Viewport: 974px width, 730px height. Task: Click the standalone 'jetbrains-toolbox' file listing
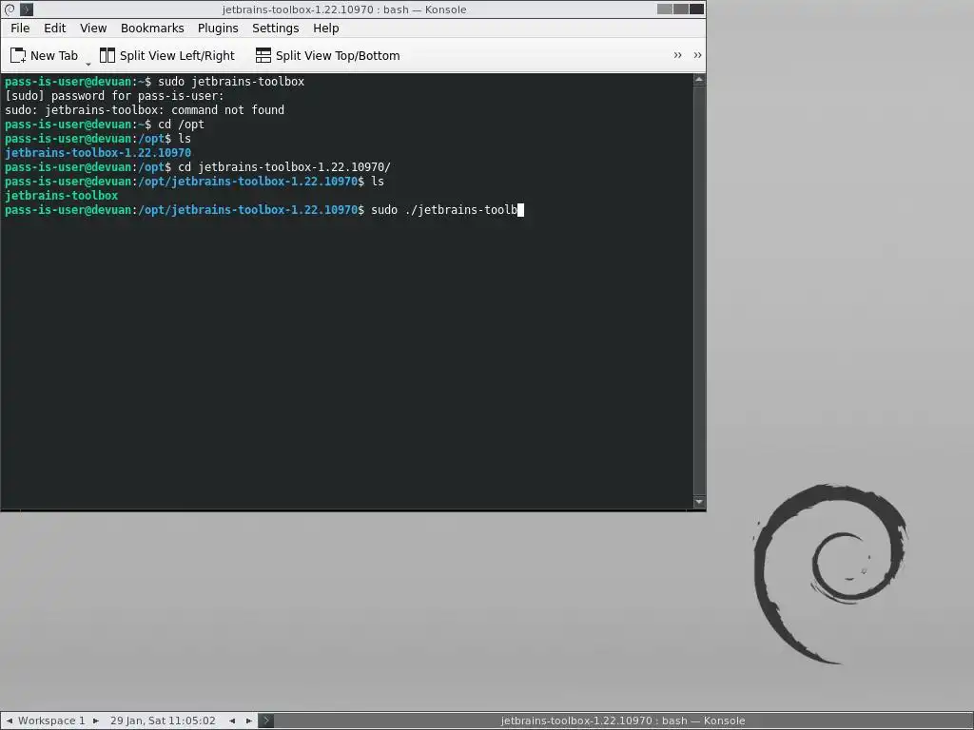point(62,196)
